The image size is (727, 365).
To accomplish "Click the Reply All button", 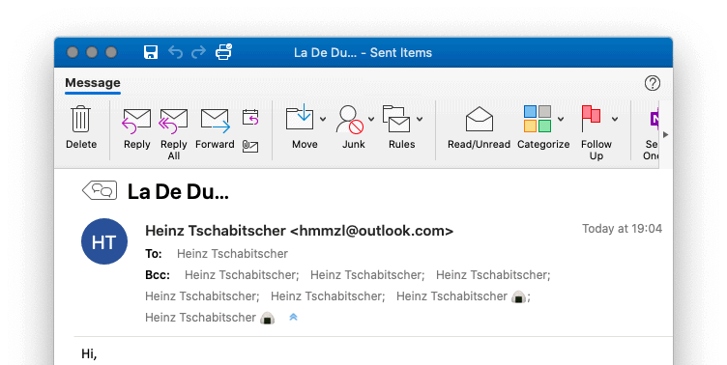I will coord(174,133).
